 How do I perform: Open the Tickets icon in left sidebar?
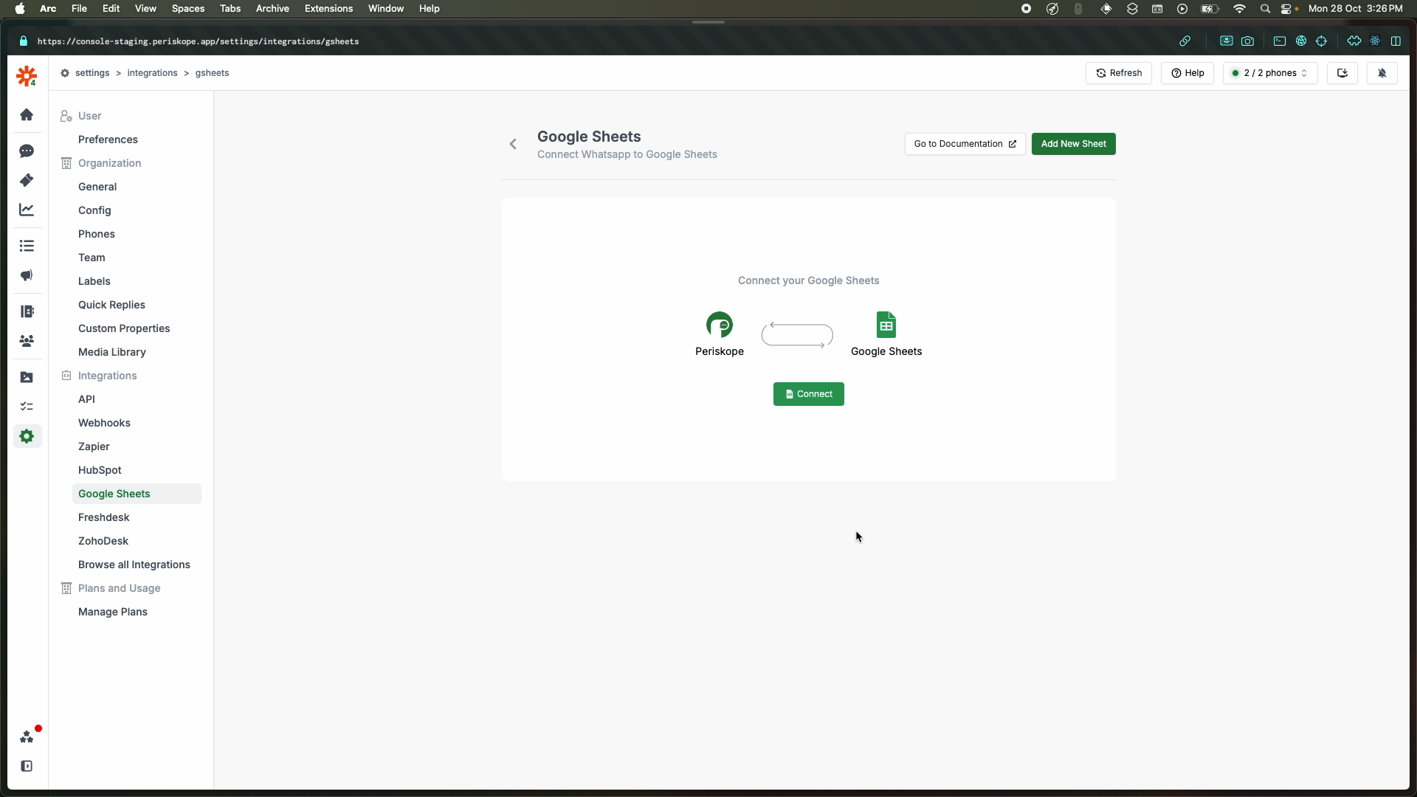point(27,180)
